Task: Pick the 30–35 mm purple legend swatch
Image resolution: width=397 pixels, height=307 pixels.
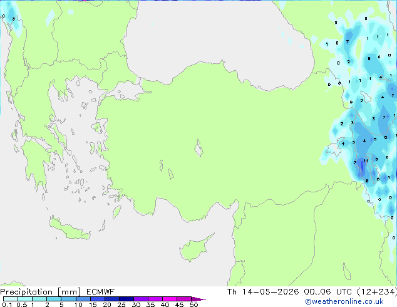Action: click(141, 299)
